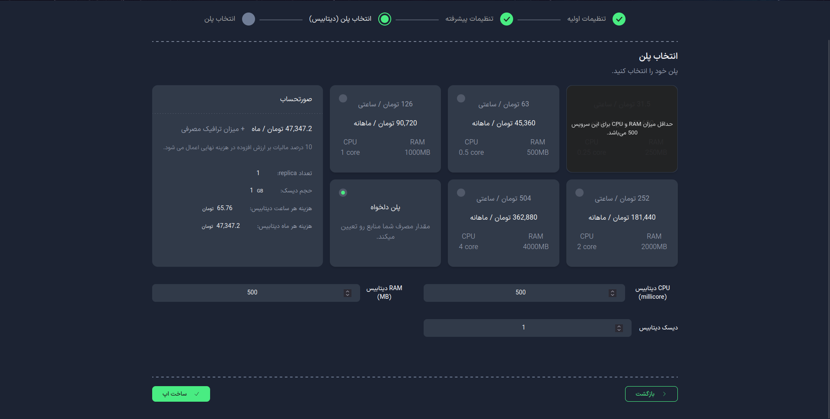The height and width of the screenshot is (419, 830).
Task: Click the hourly cost 65.76 تومان value
Action: [217, 208]
